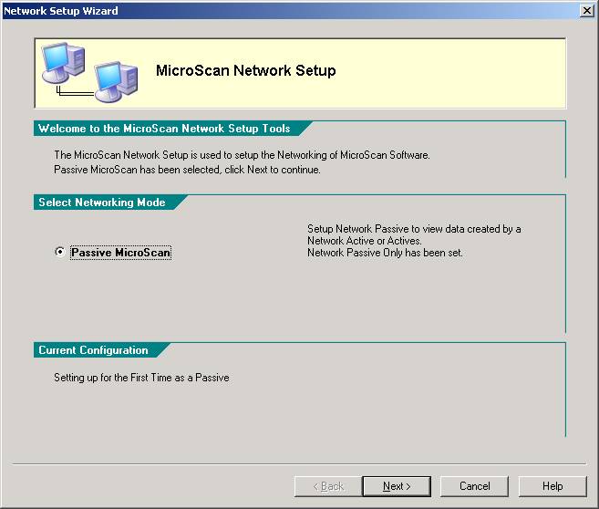Click the Network Setup Wizard title bar text
This screenshot has height=509, width=599.
[x=61, y=11]
